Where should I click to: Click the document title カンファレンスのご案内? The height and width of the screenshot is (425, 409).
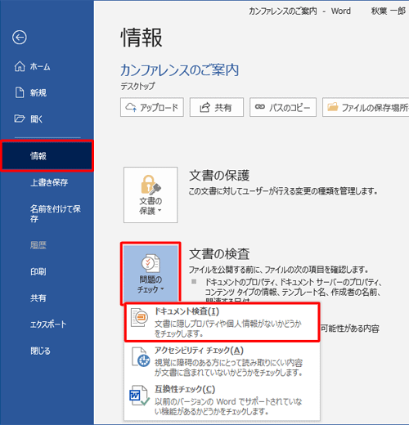(179, 70)
